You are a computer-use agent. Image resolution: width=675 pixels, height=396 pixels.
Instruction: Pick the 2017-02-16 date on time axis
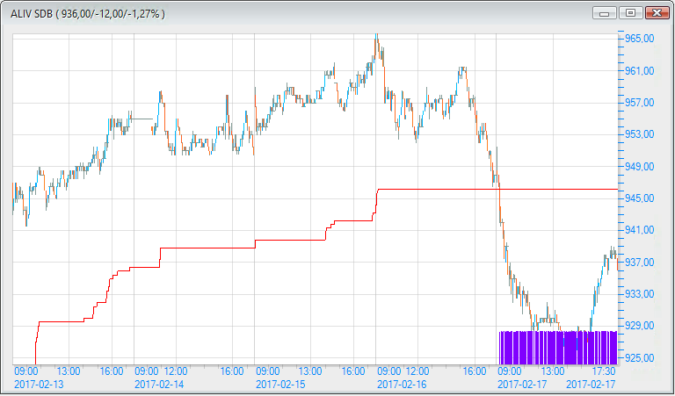[x=402, y=384]
